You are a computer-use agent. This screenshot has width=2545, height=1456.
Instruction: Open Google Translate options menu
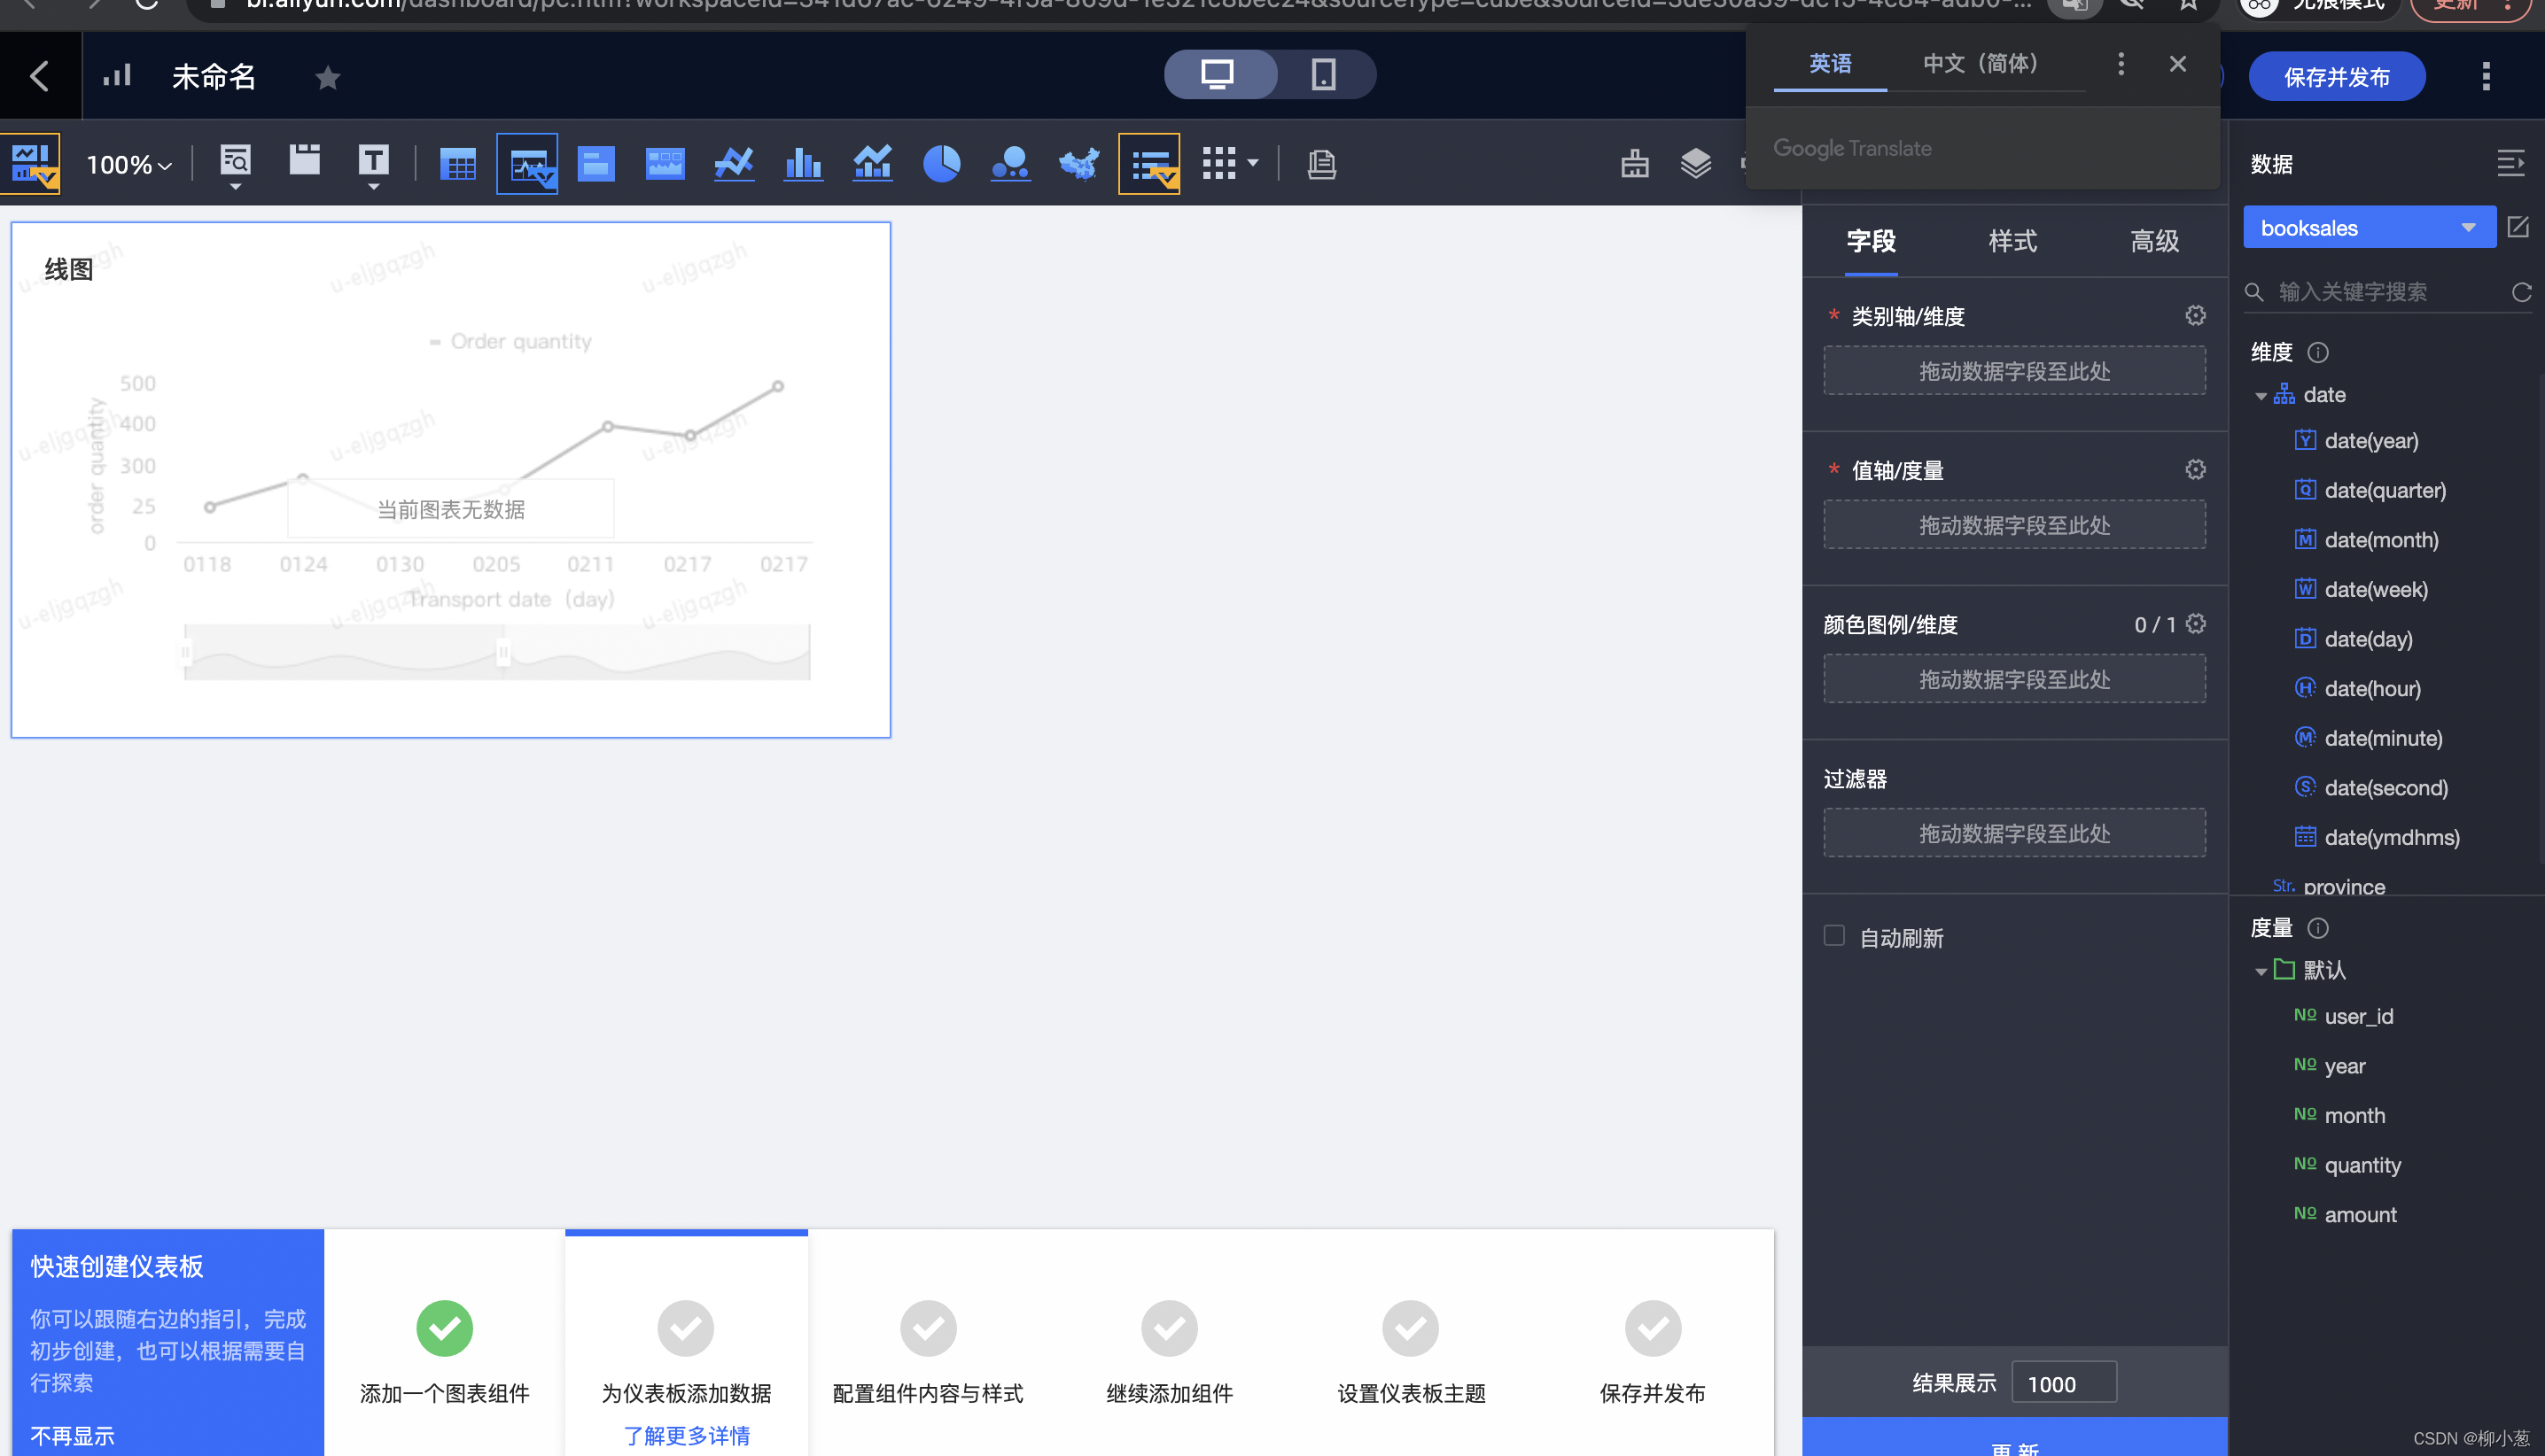(x=2121, y=64)
